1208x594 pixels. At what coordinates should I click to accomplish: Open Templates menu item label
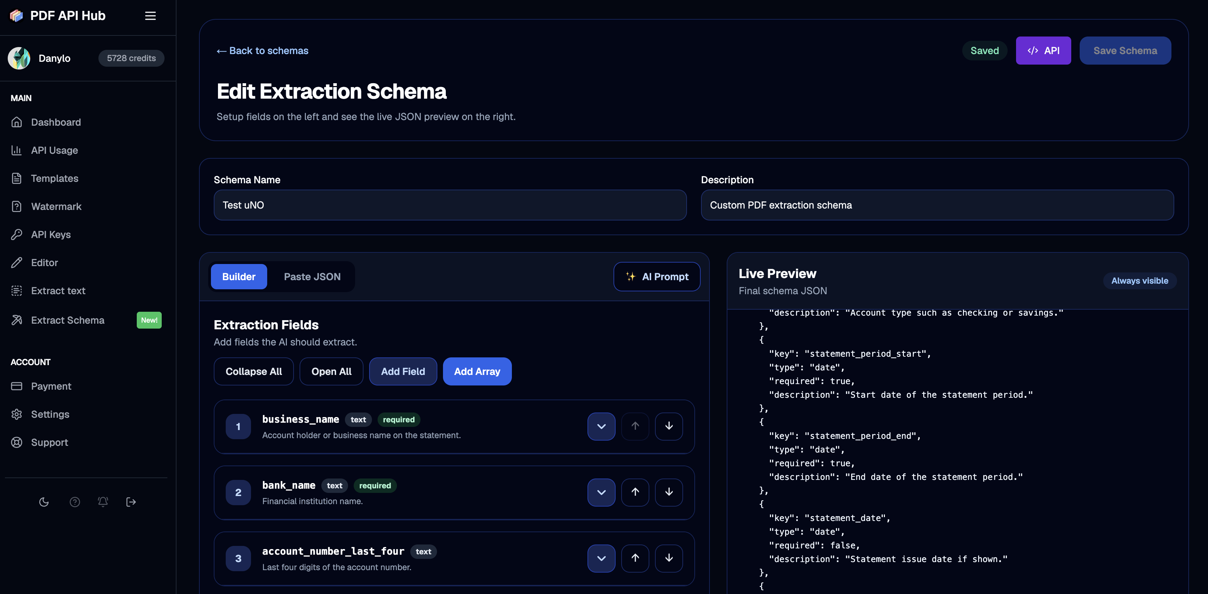click(x=54, y=178)
